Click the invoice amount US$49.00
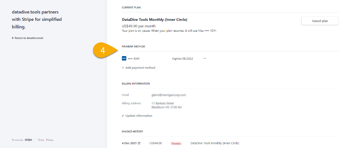The height and width of the screenshot is (148, 349). click(156, 143)
